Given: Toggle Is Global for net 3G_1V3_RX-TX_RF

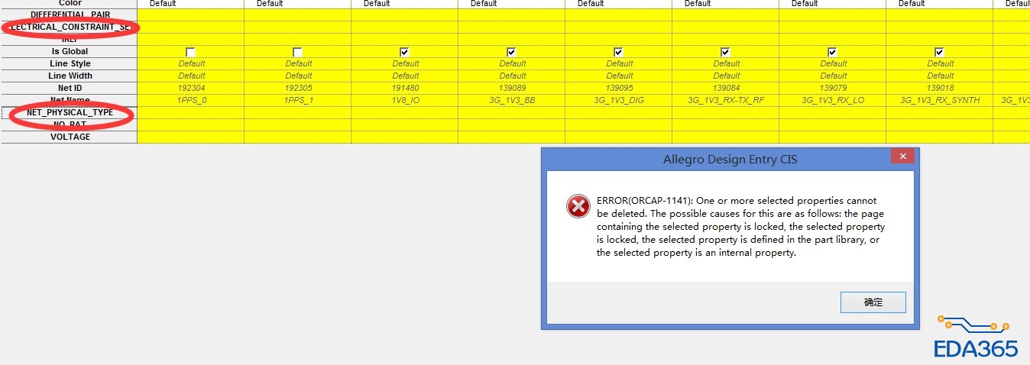Looking at the screenshot, I should click(x=725, y=51).
